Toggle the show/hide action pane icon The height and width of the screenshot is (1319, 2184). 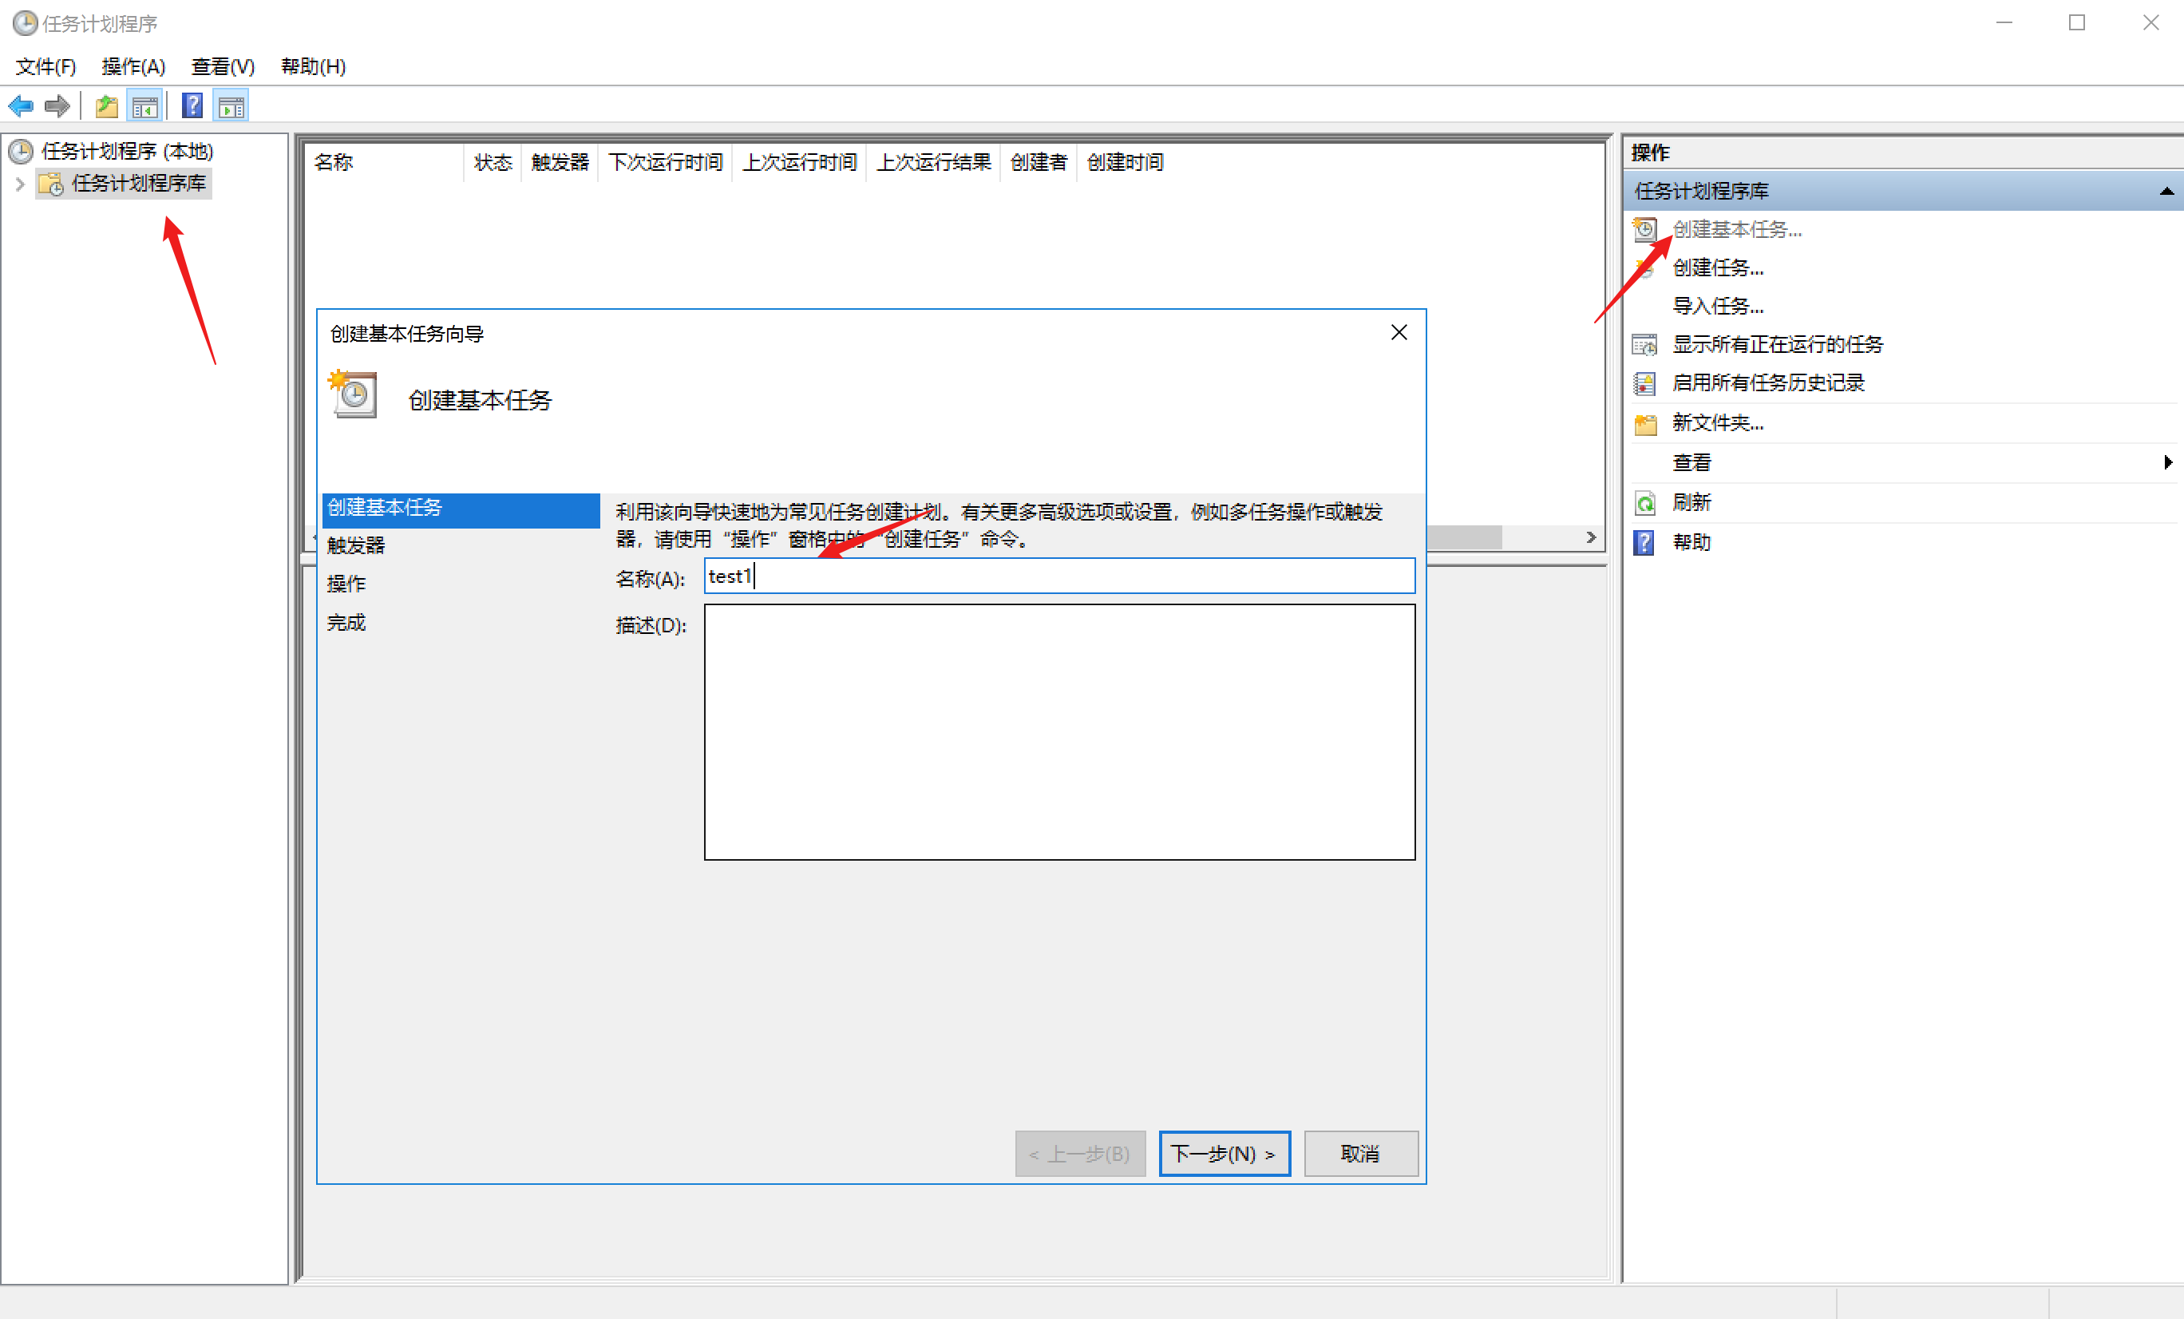(231, 106)
